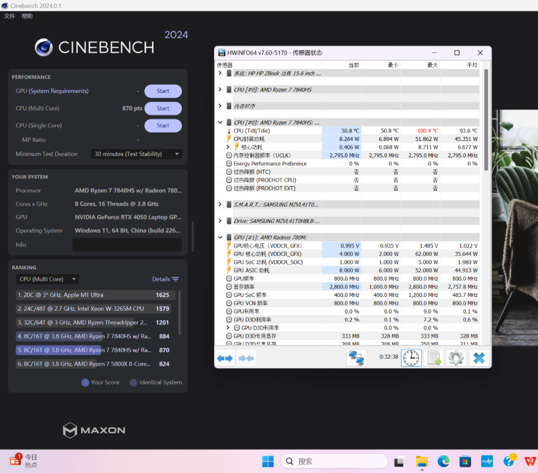Start the GPU benchmark test

pyautogui.click(x=163, y=91)
